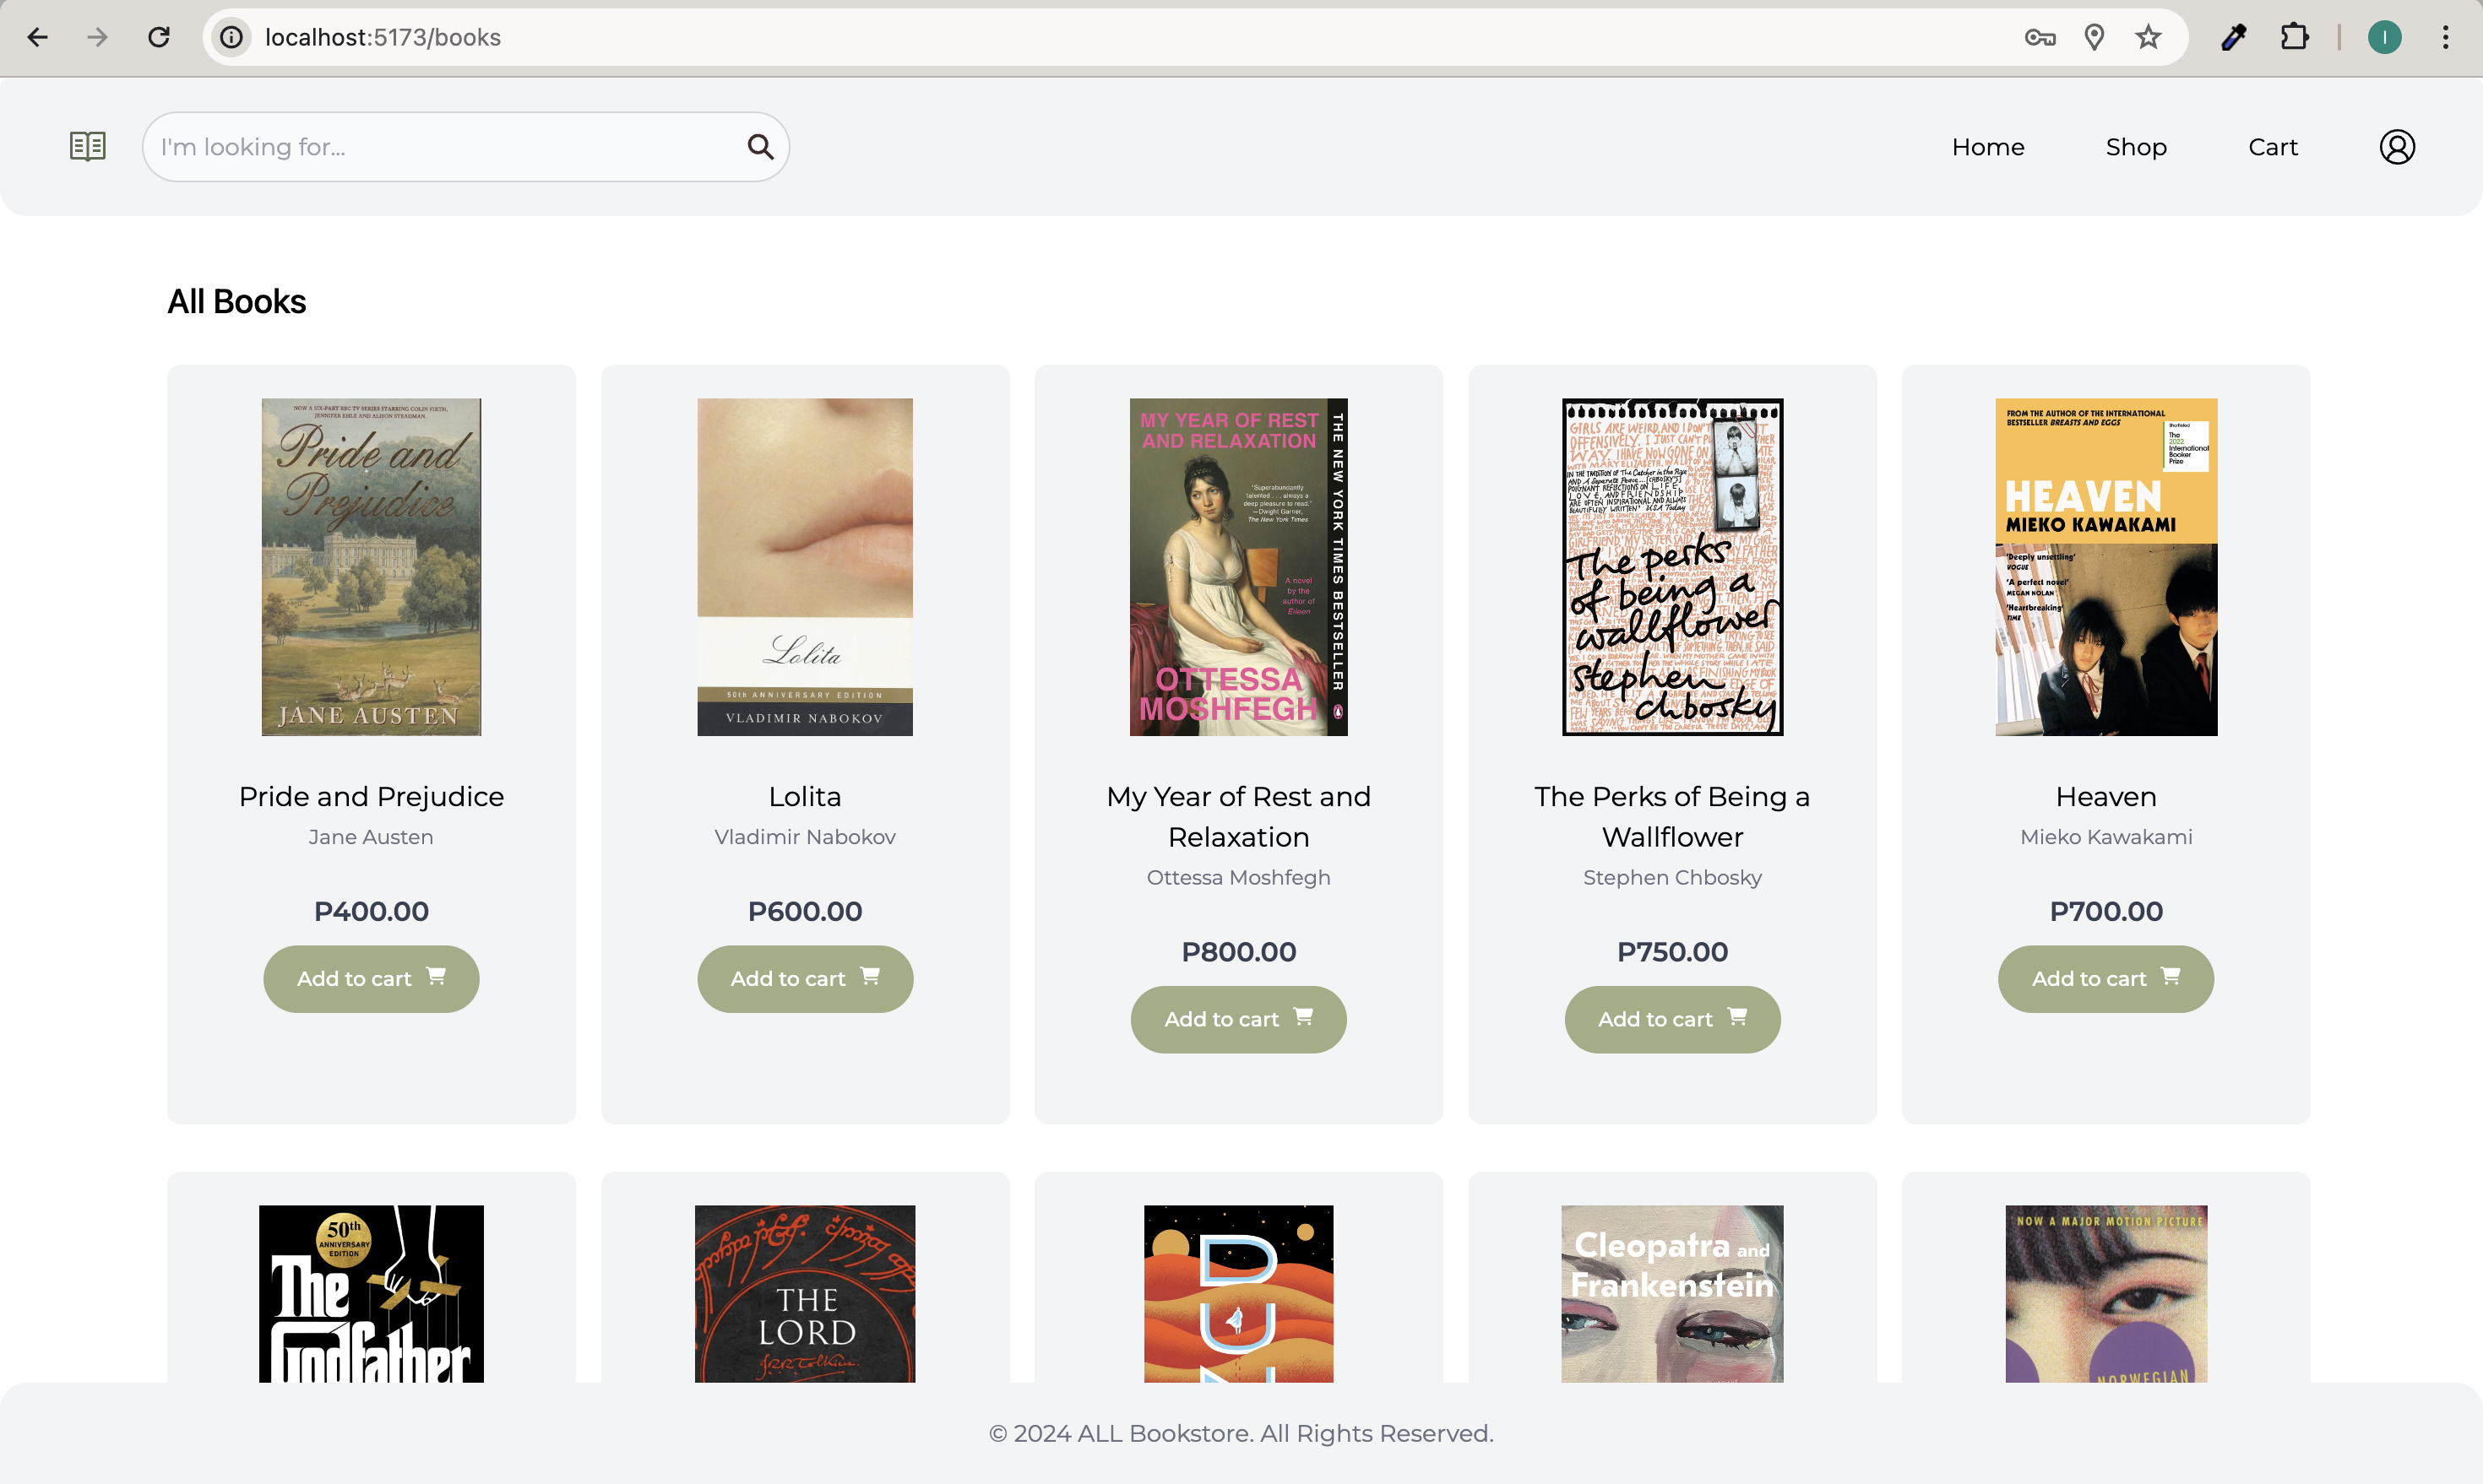Open the Cleopatra and Frankenstein cover image
The height and width of the screenshot is (1484, 2483).
(x=1673, y=1294)
